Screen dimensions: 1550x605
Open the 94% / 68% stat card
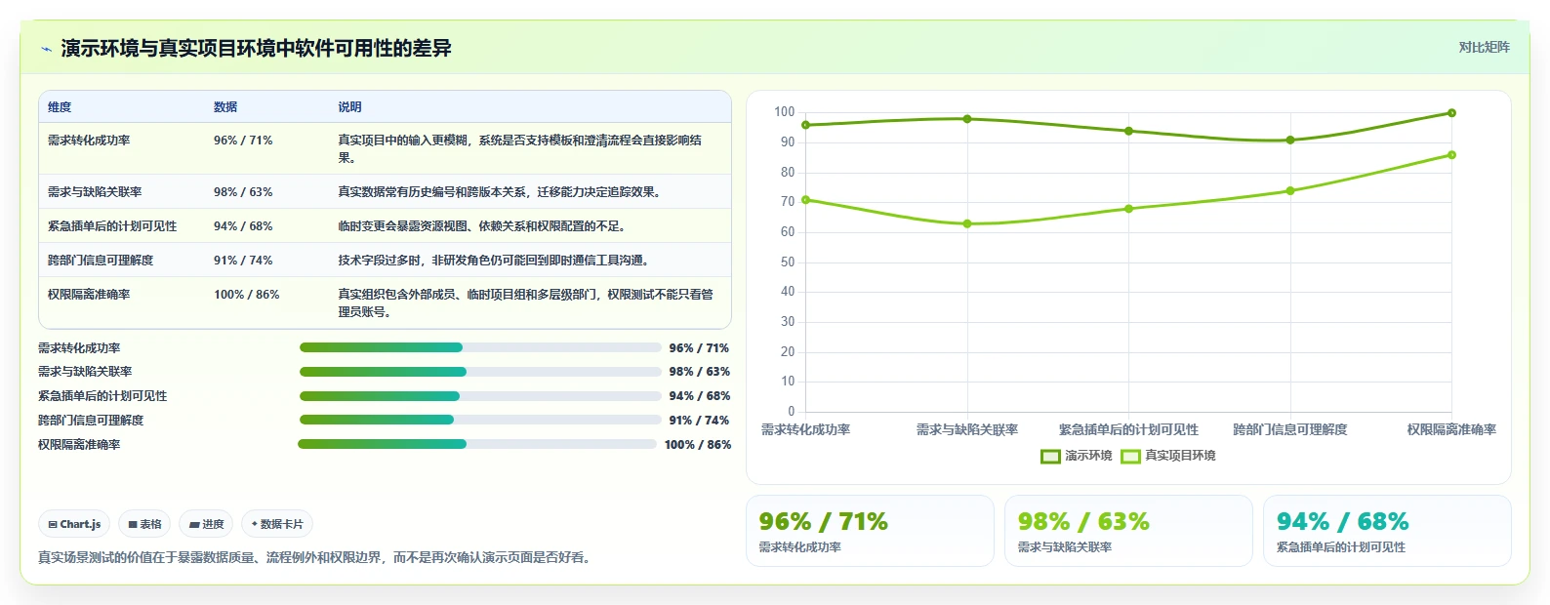[1387, 531]
